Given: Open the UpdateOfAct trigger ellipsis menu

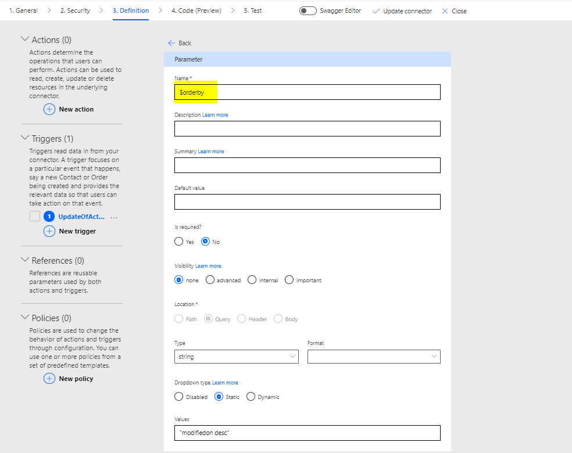Looking at the screenshot, I should pyautogui.click(x=114, y=217).
